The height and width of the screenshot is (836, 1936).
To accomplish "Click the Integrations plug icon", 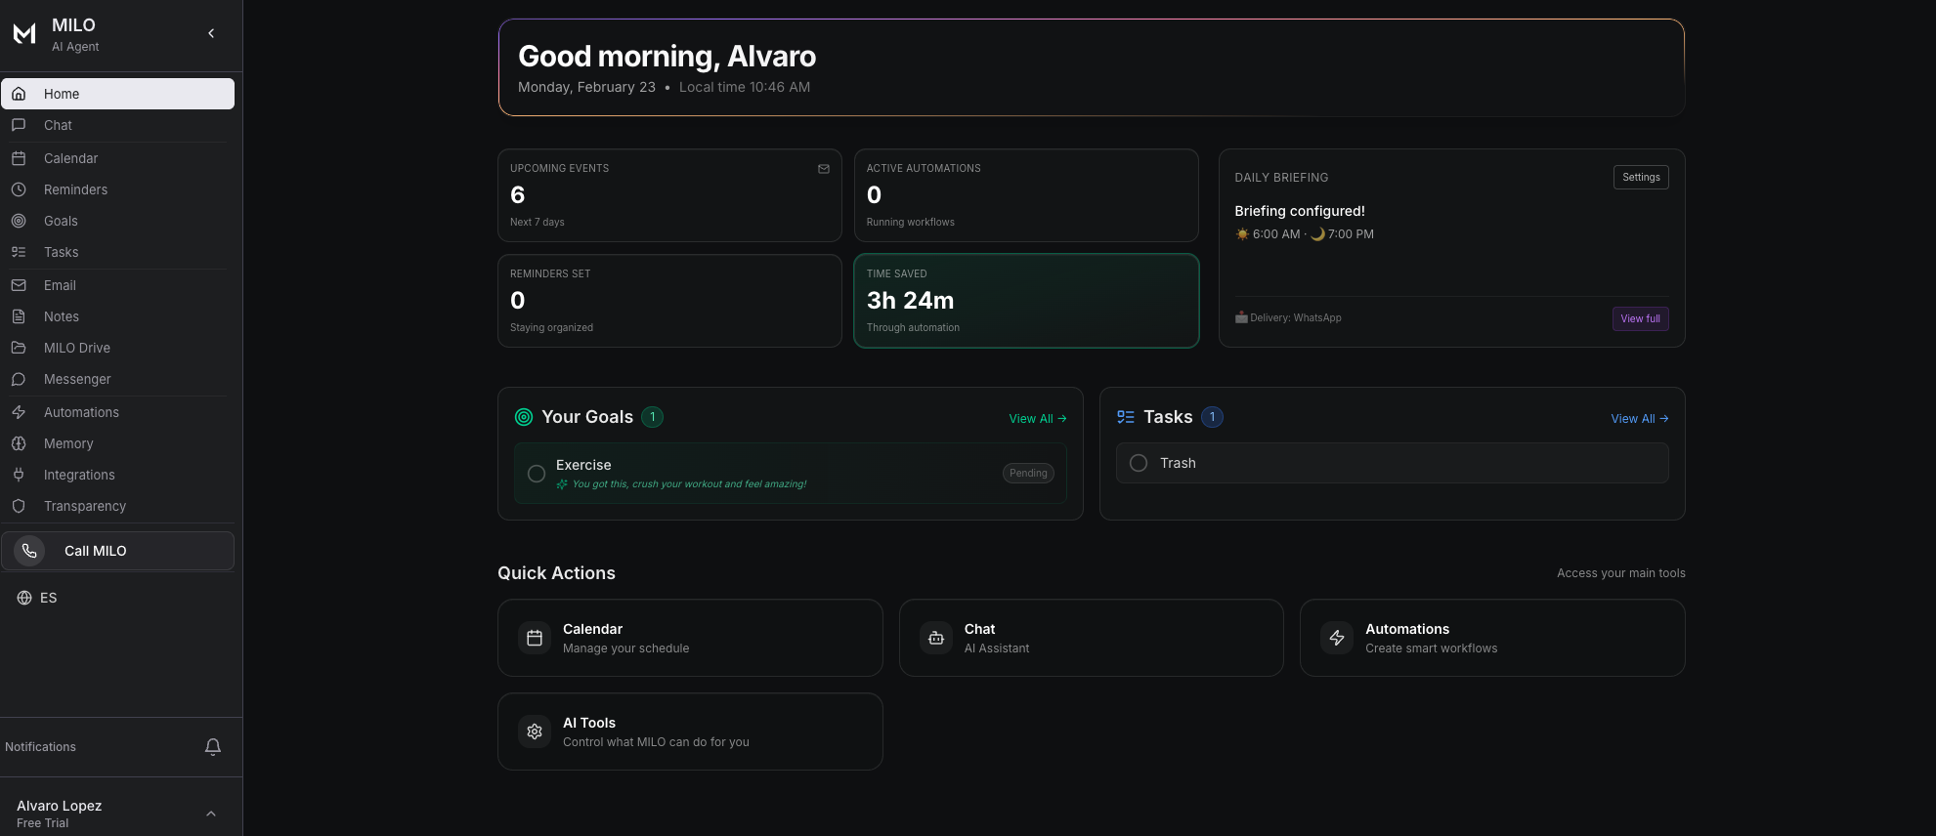I will click(19, 475).
